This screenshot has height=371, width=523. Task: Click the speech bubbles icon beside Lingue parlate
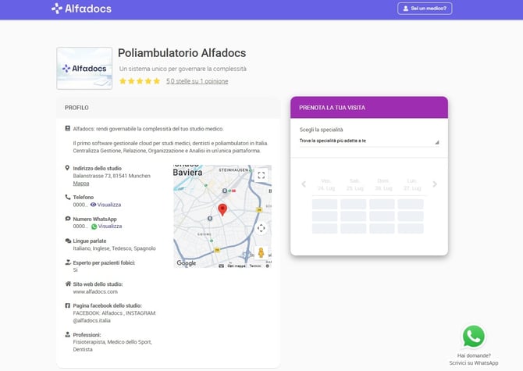68,241
